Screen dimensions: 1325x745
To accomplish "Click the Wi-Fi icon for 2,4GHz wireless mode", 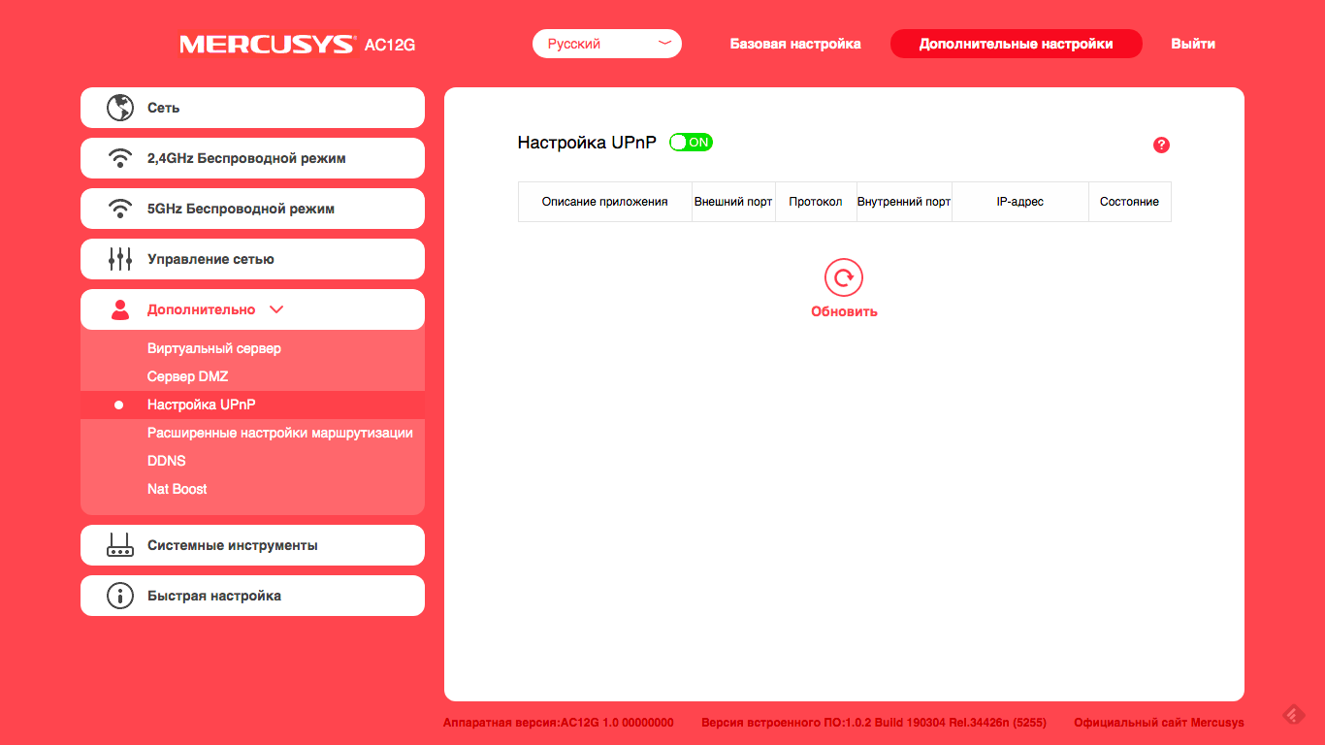I will click(x=119, y=158).
